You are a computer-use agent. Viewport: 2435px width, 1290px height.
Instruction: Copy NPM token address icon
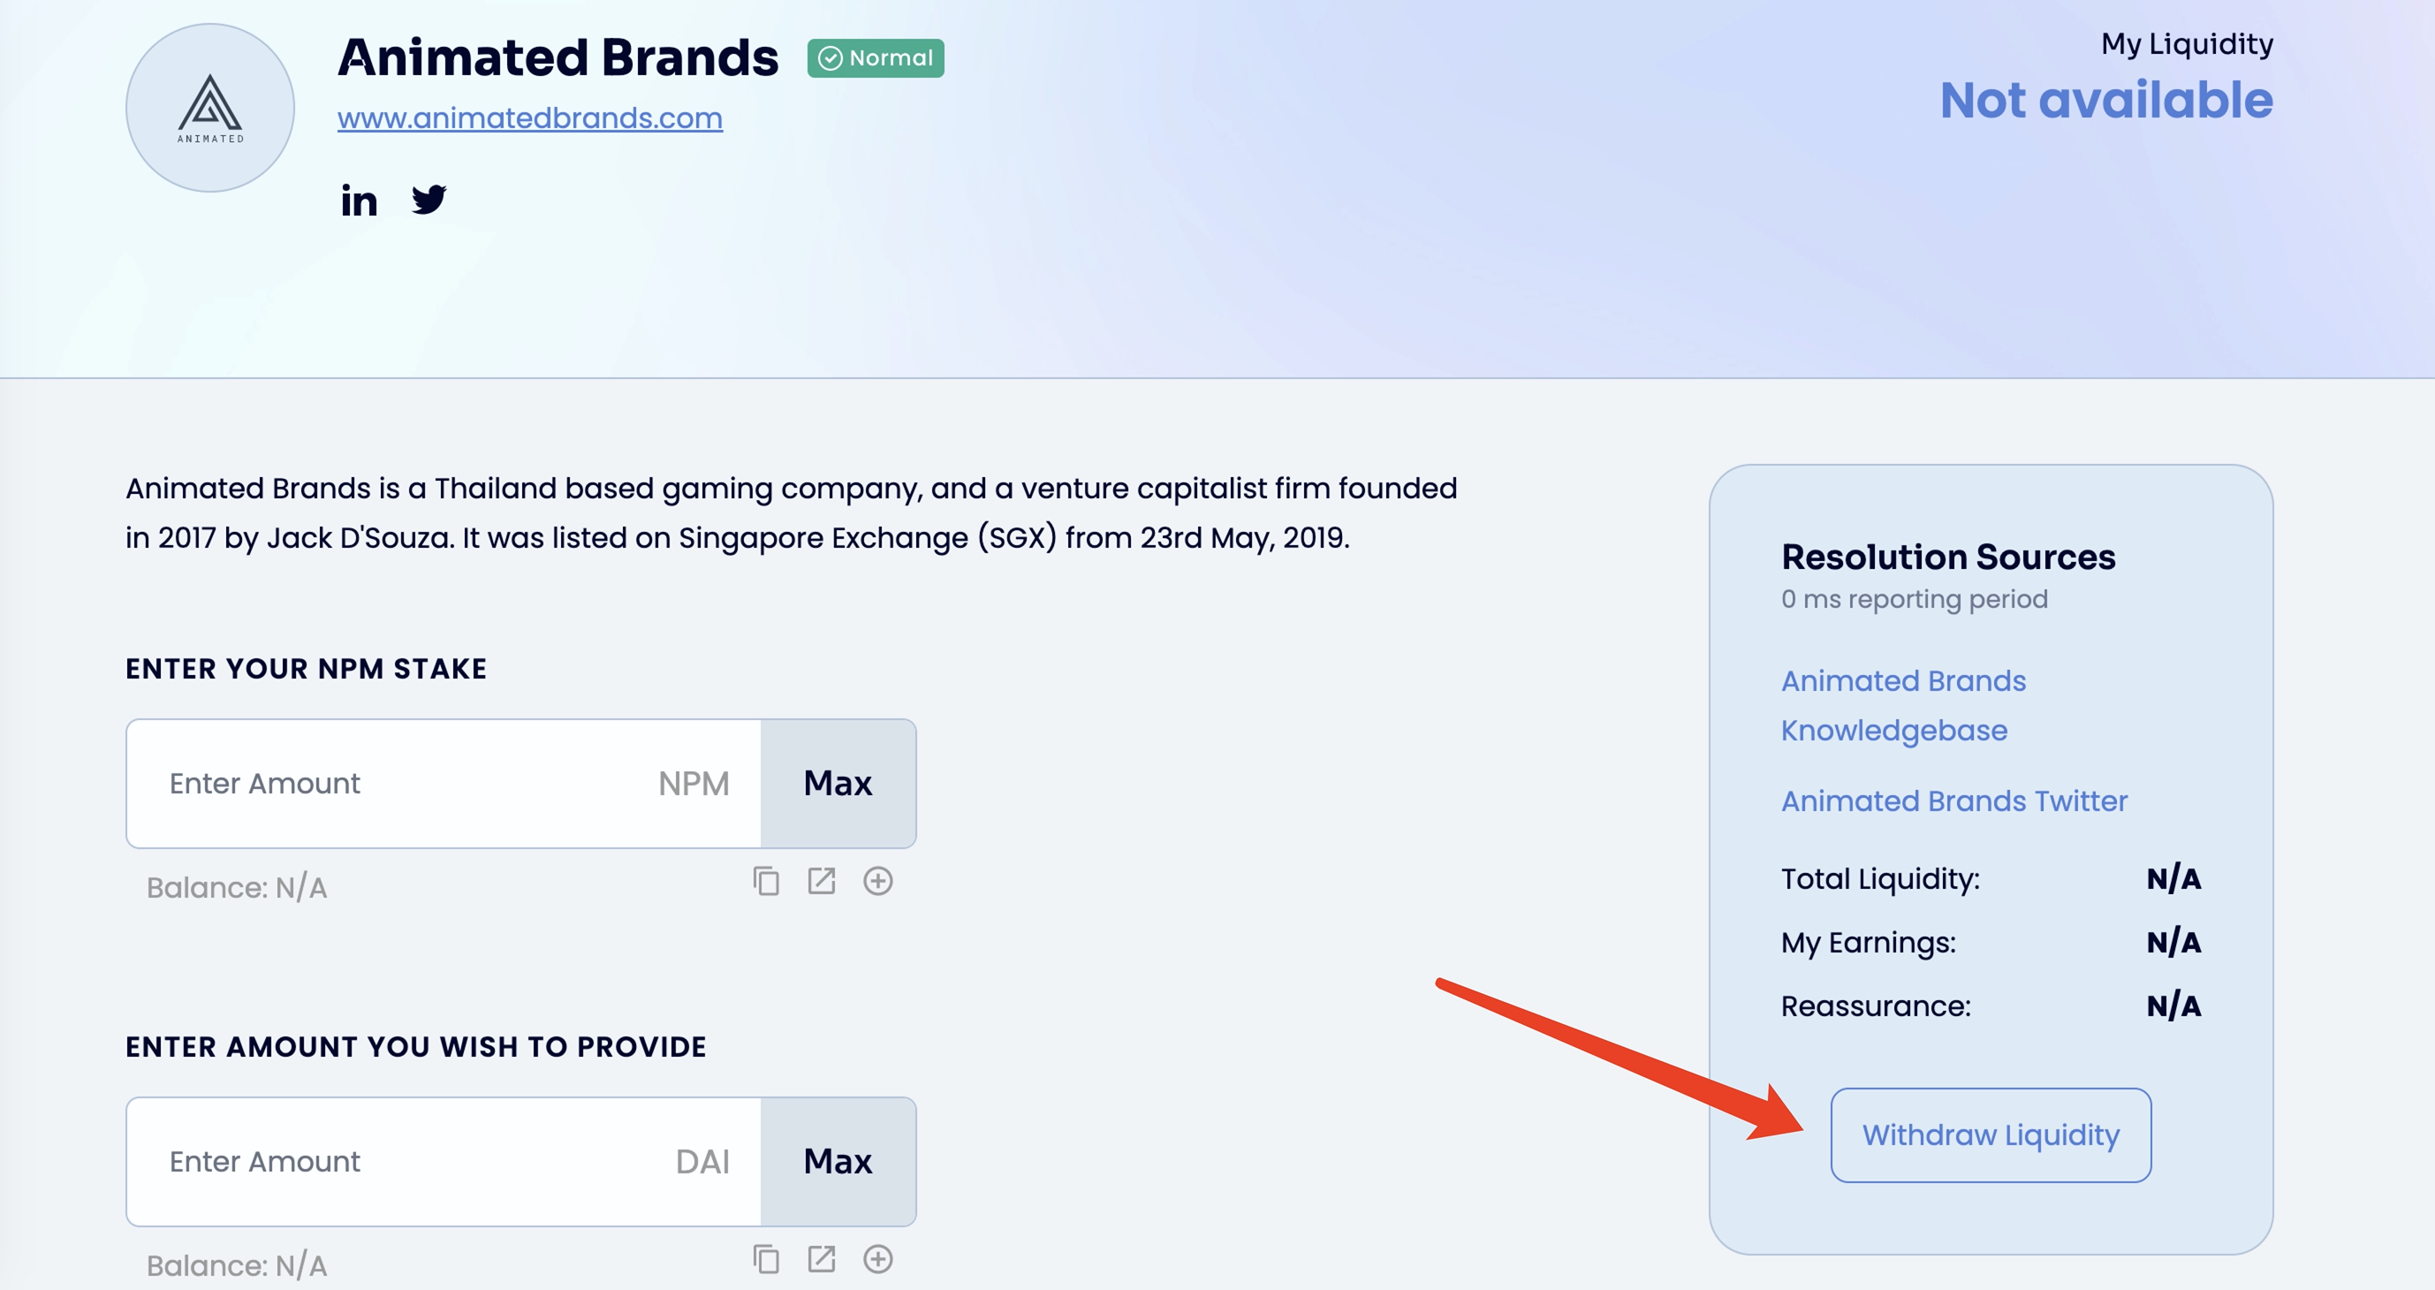766,881
